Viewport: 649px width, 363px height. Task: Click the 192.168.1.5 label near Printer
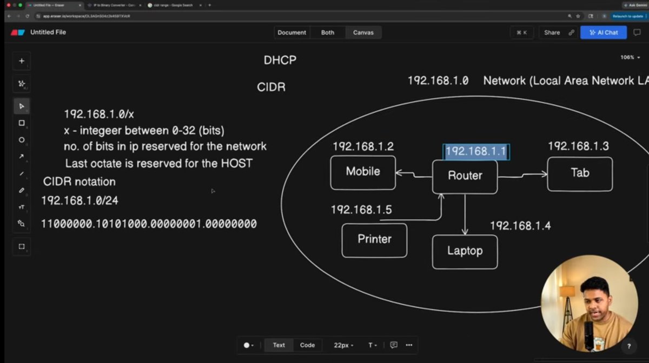pos(361,210)
